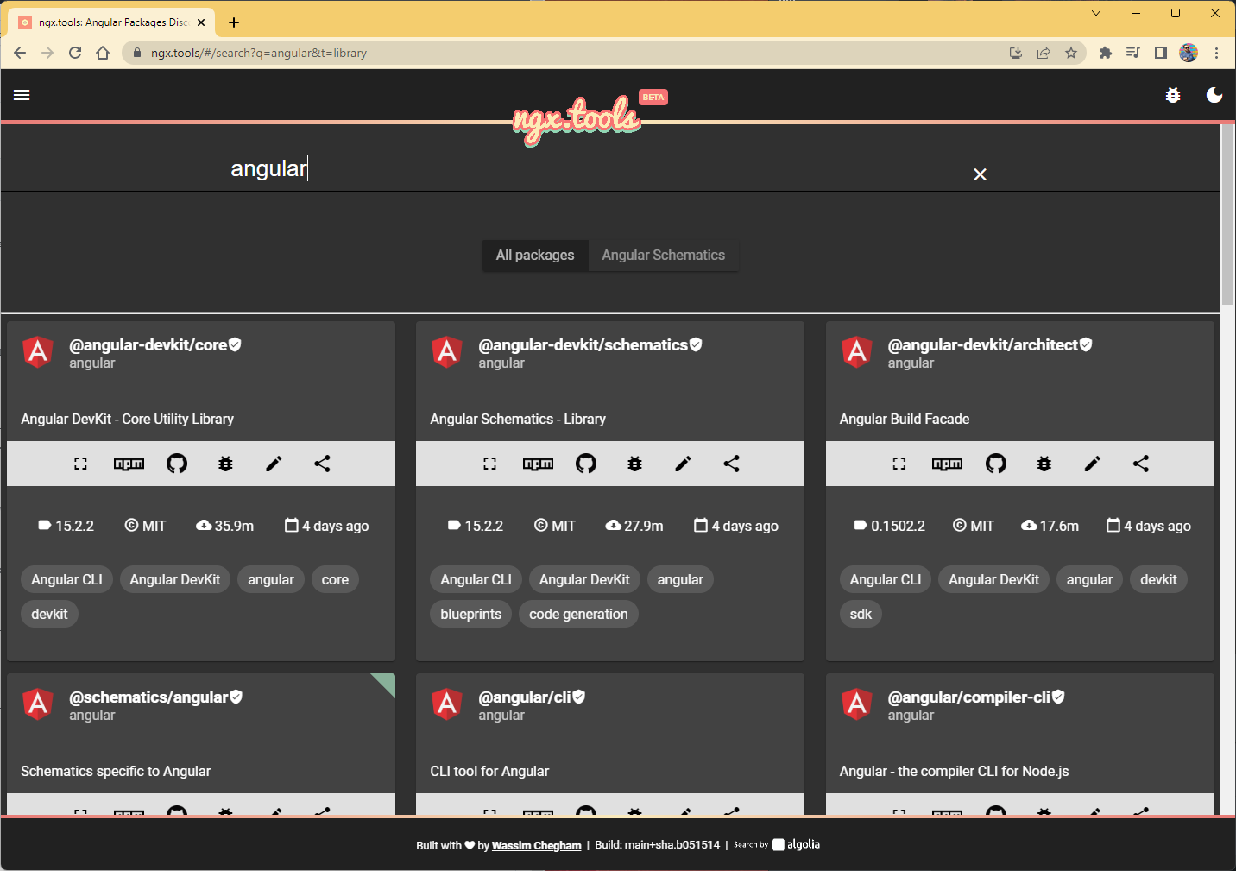Click devkit chip on @angular-devkit/core card
1236x871 pixels.
(x=49, y=614)
